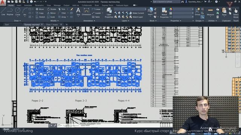Click the keyword search field
The height and width of the screenshot is (135, 241).
click(x=166, y=1)
